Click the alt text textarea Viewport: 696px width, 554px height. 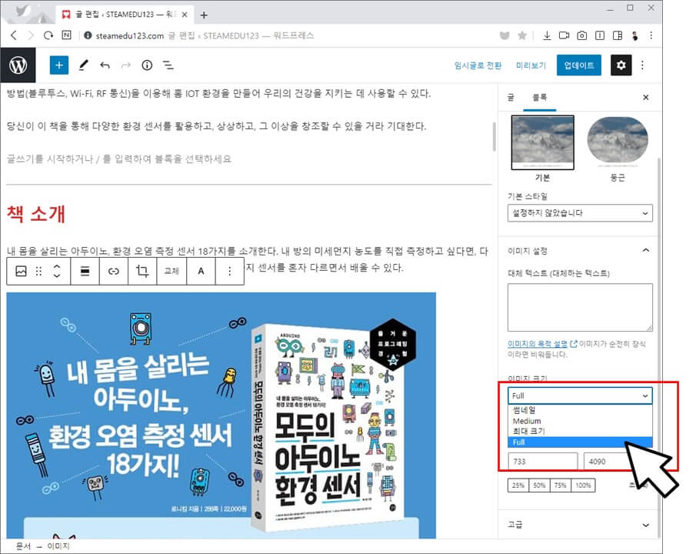(x=580, y=308)
